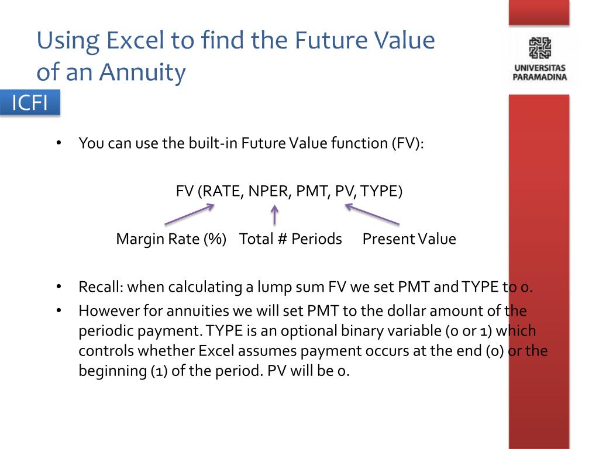Click the 'UNIVERSITAS PARAMADINA' text
This screenshot has width=599, height=449.
pyautogui.click(x=539, y=72)
